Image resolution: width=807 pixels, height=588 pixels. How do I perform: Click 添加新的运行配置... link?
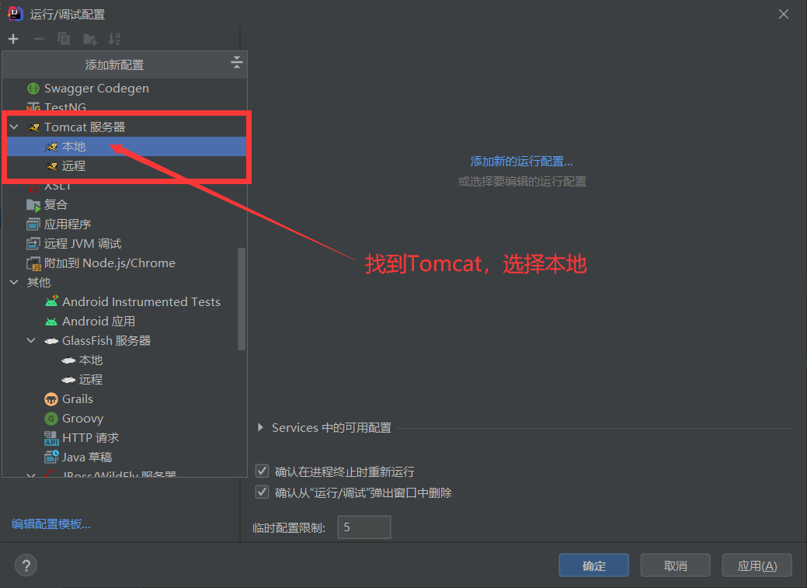pyautogui.click(x=521, y=161)
